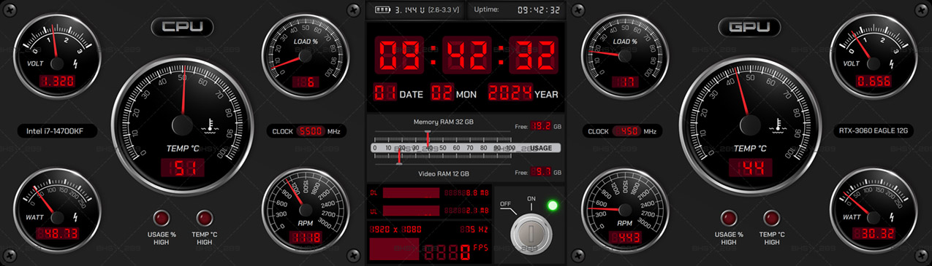
Task: Click the CPU temperature readout 51
Action: [182, 169]
